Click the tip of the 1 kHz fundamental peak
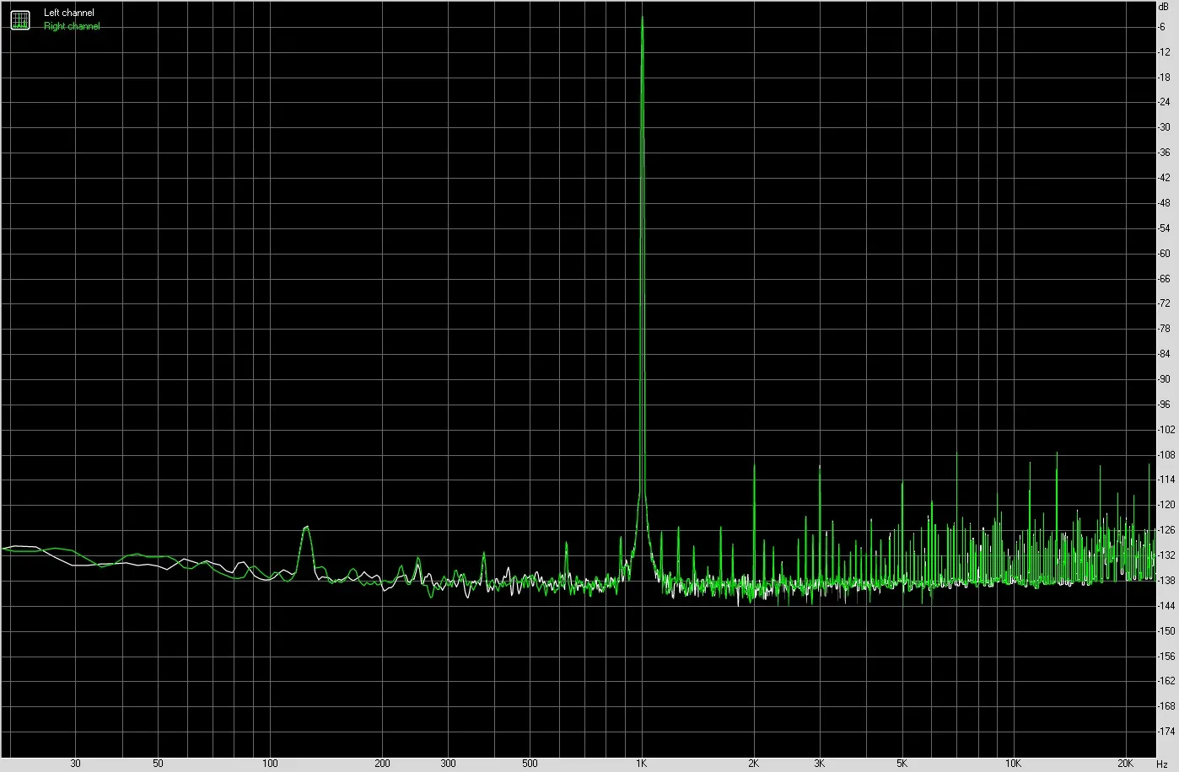Screen dimensions: 1179x772 point(643,17)
